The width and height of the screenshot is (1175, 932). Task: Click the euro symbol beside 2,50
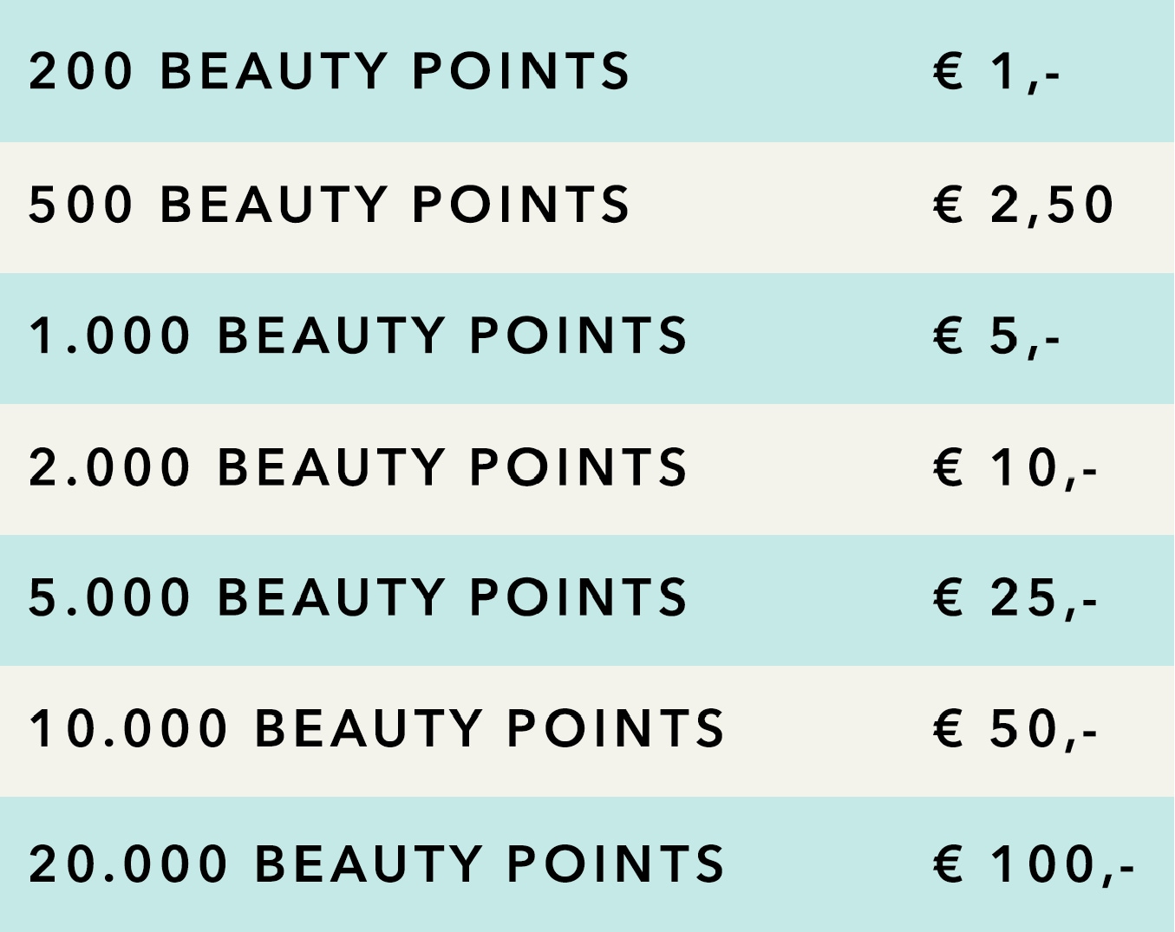949,205
